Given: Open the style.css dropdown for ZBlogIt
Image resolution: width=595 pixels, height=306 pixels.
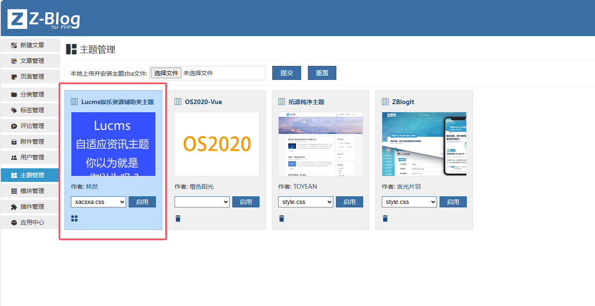Looking at the screenshot, I should tap(409, 202).
